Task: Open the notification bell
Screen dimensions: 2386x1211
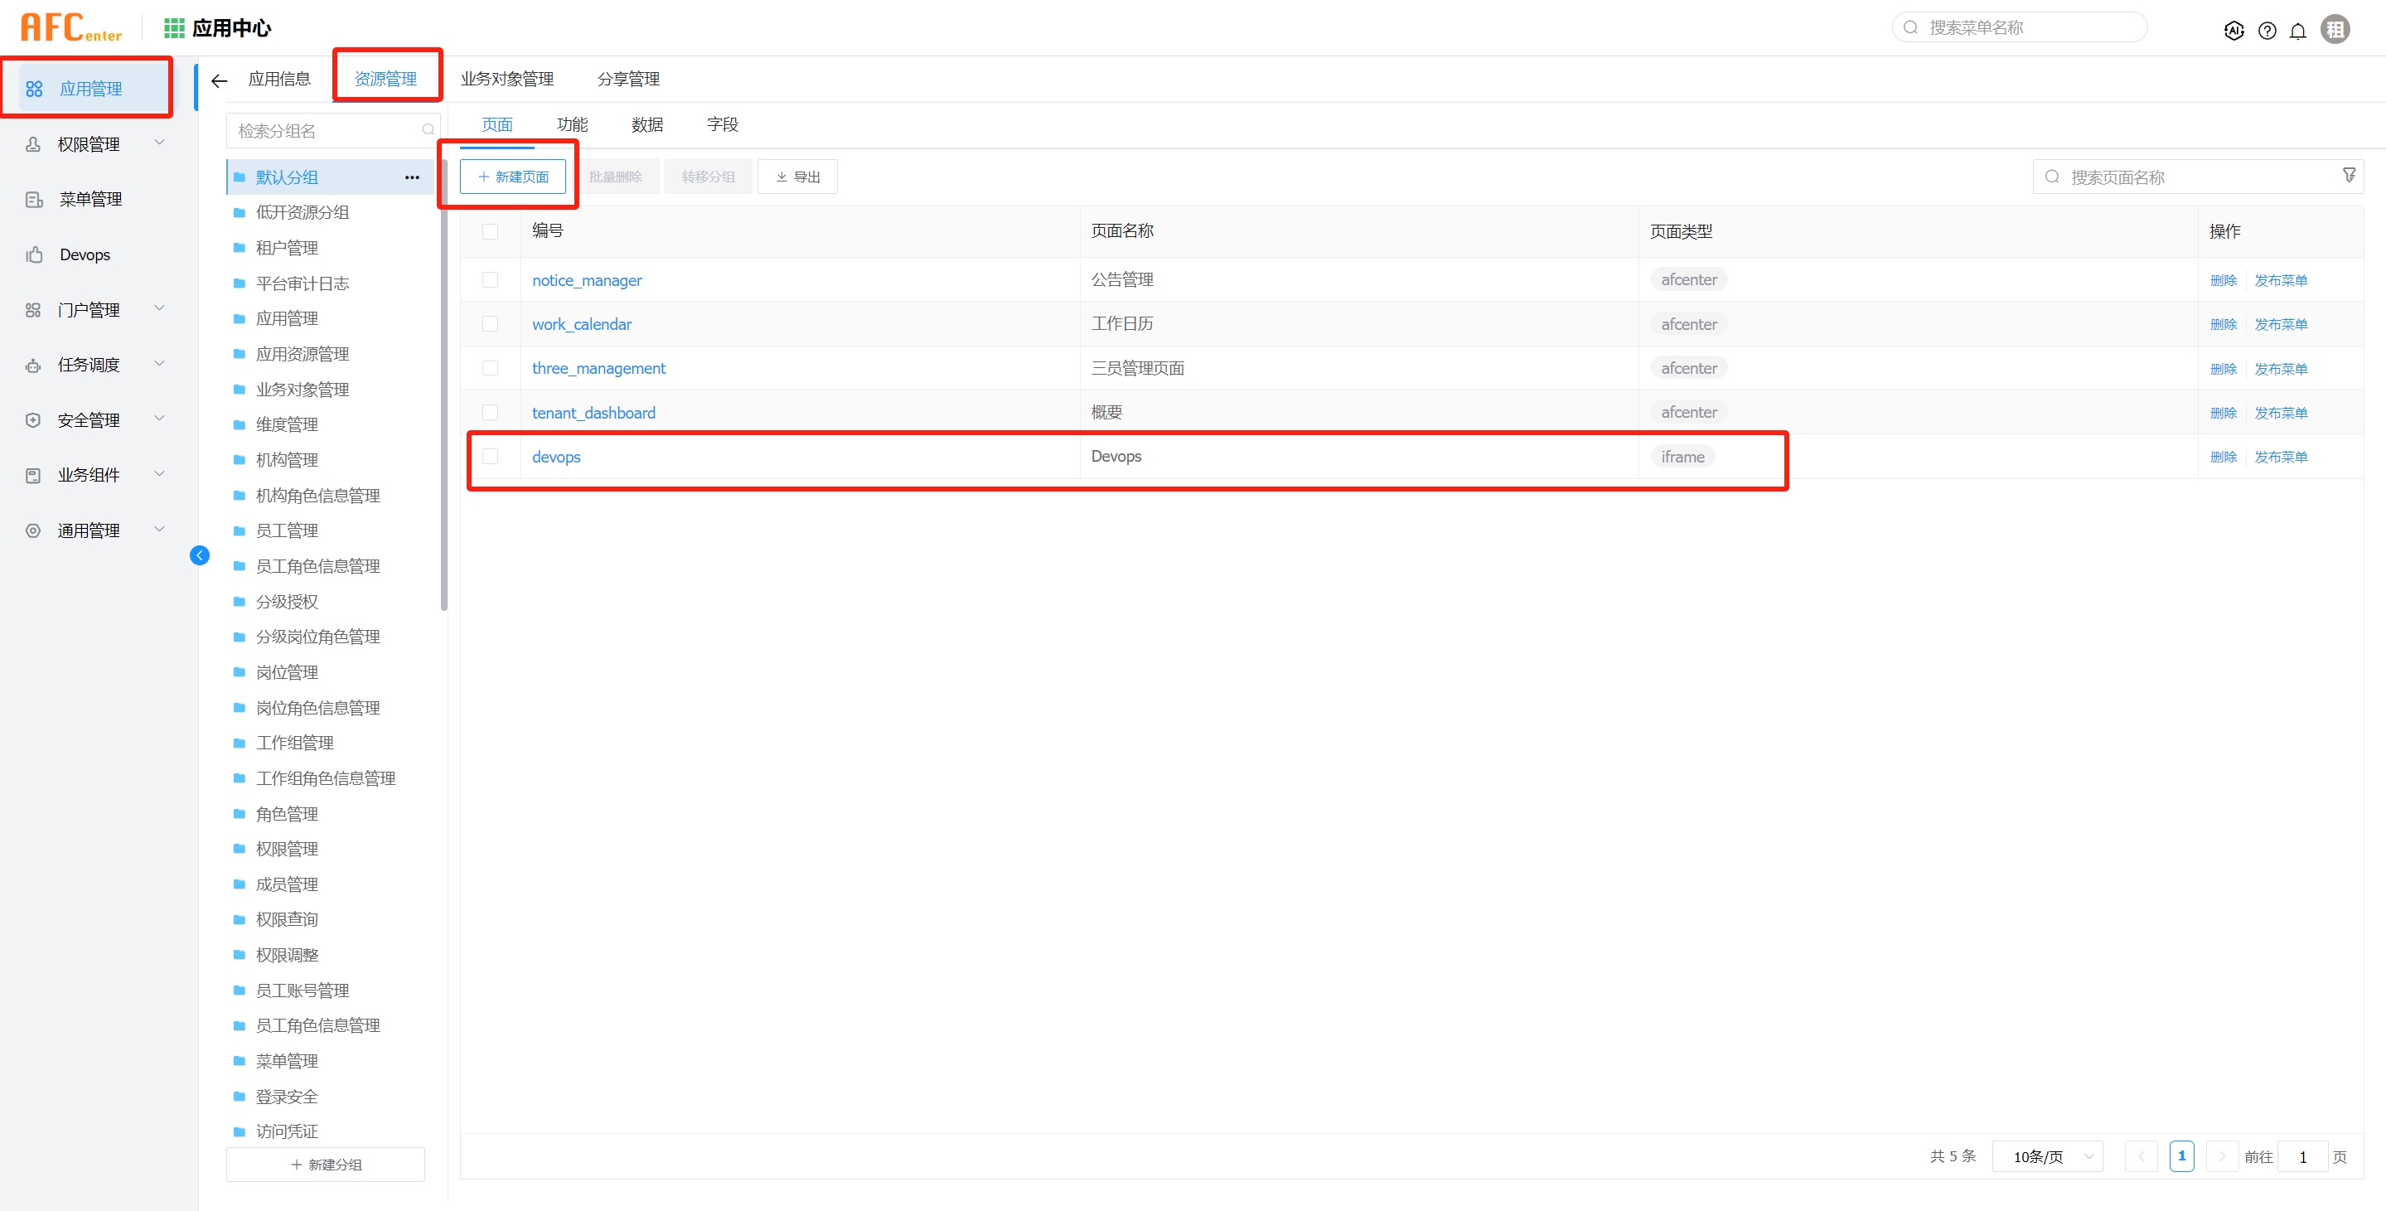Action: 2298,31
